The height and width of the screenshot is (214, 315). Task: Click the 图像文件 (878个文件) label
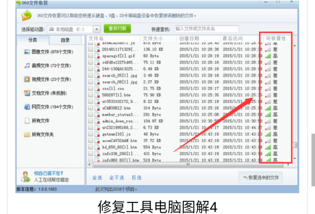[52, 52]
